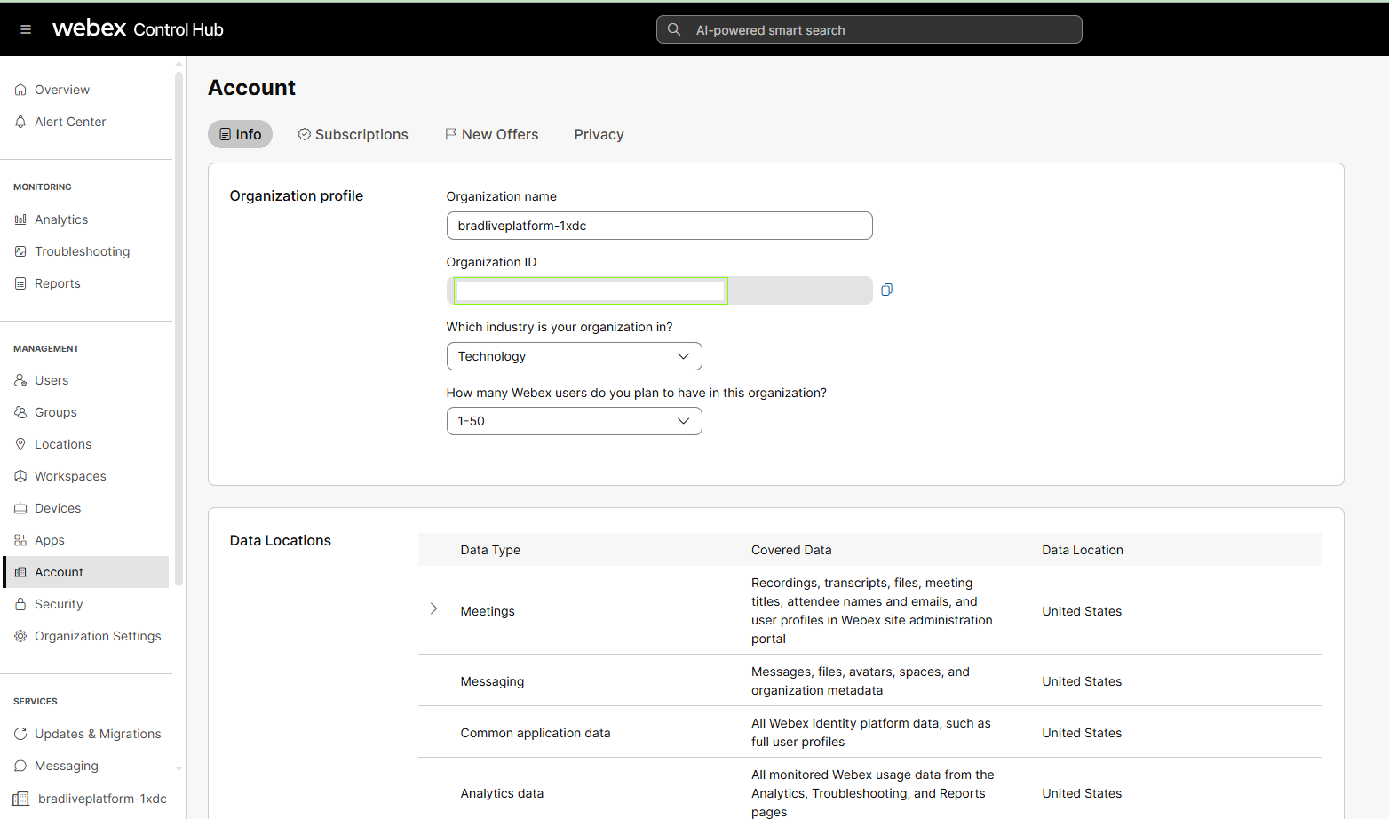Open Troubleshooting in the sidebar

82,251
